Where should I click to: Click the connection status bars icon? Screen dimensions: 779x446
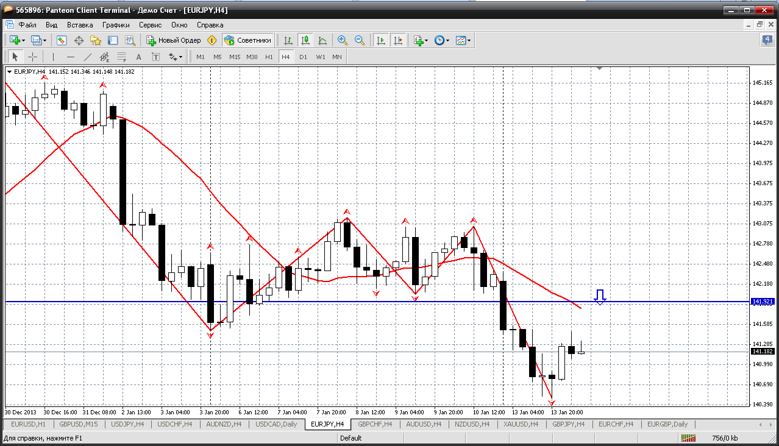(x=689, y=438)
